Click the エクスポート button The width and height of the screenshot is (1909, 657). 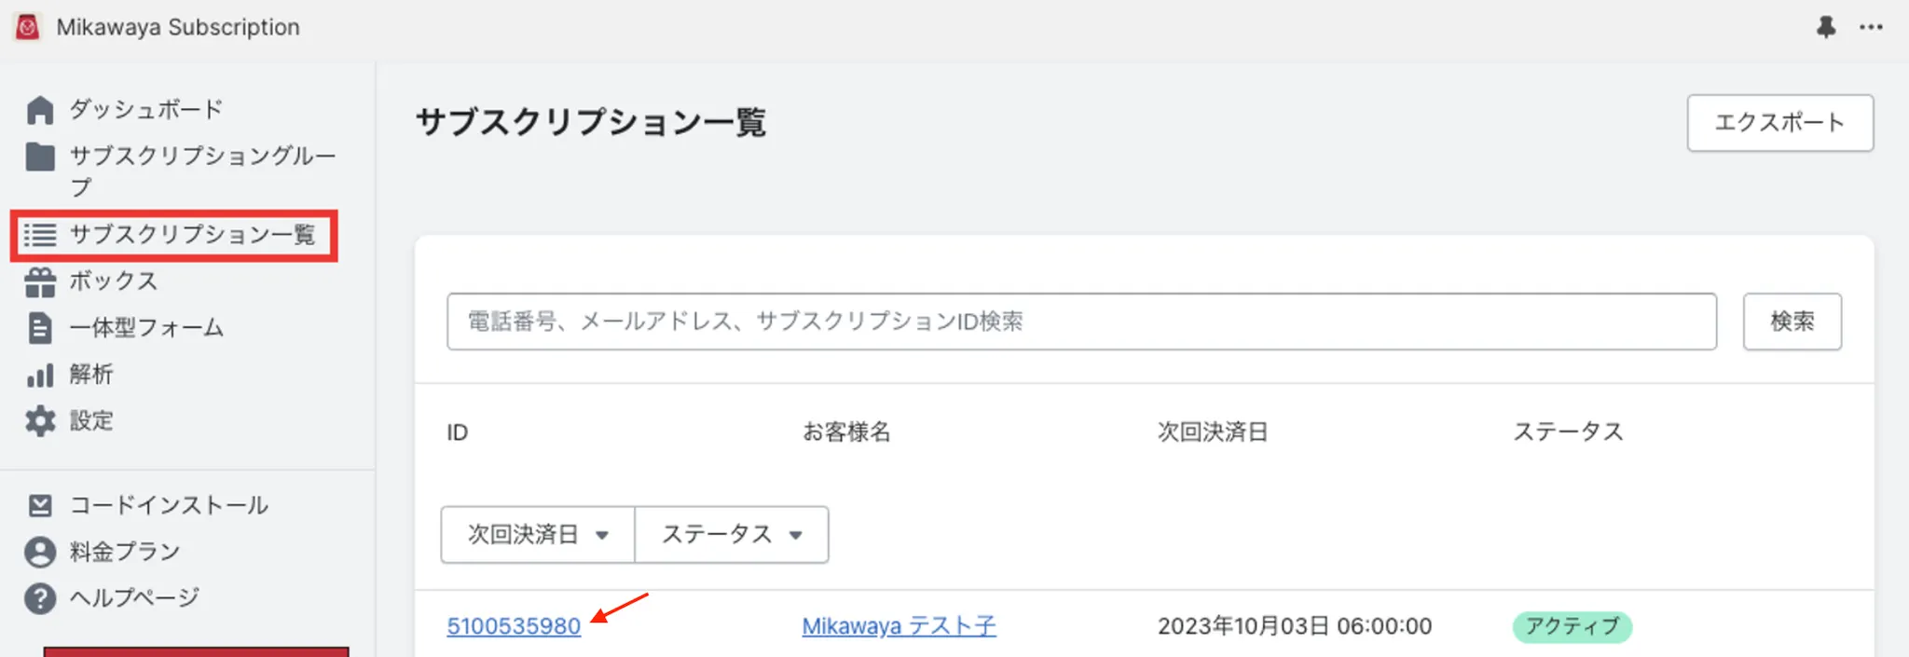[1779, 123]
